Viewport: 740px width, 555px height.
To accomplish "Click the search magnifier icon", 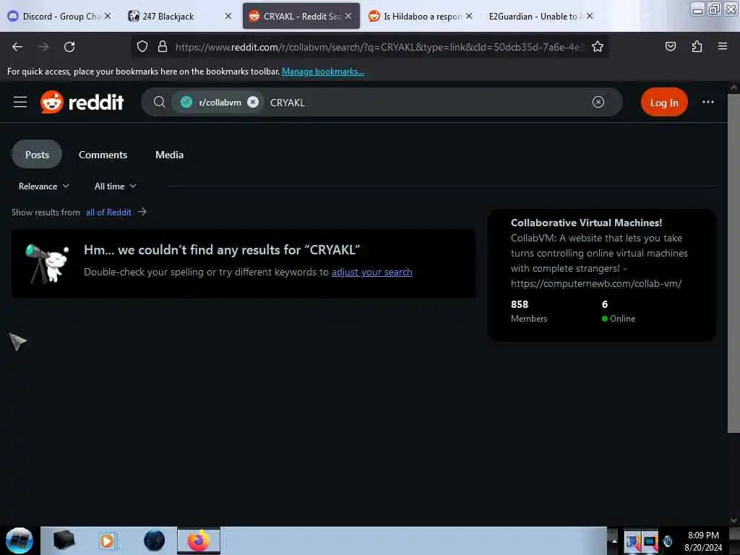I will point(160,102).
